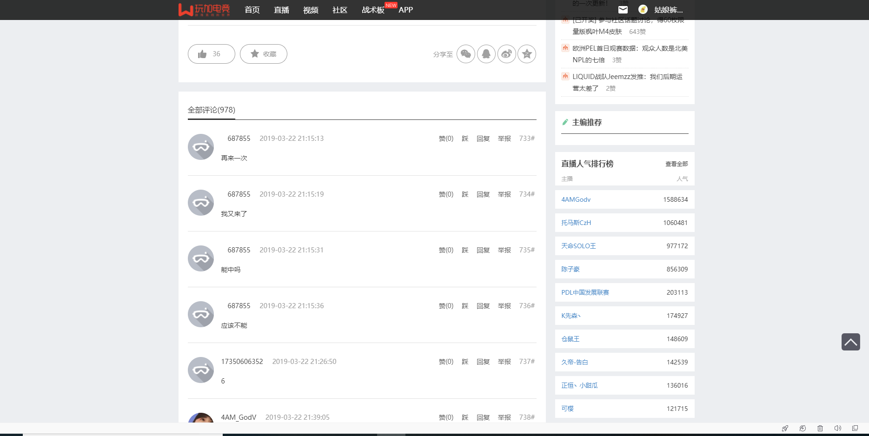Open the 首页 navigation item

(x=252, y=10)
